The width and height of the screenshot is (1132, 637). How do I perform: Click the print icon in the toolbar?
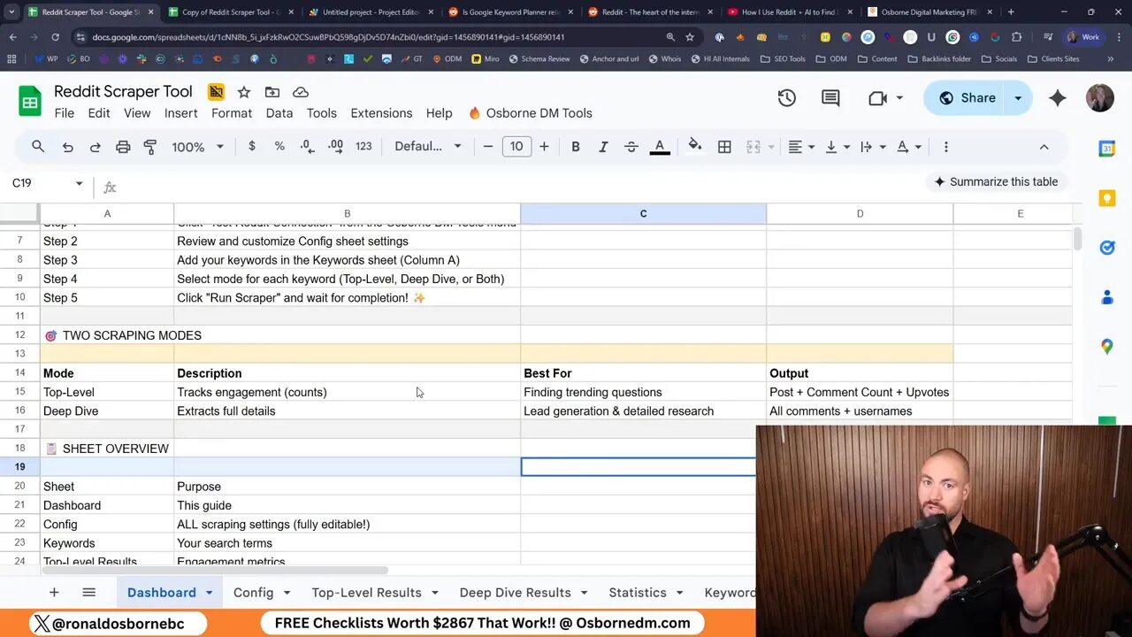tap(123, 146)
